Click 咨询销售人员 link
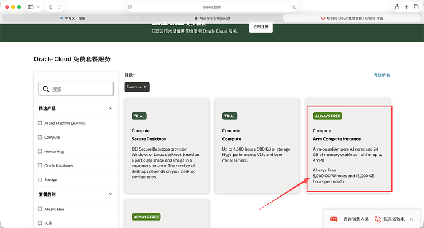 coord(356,219)
